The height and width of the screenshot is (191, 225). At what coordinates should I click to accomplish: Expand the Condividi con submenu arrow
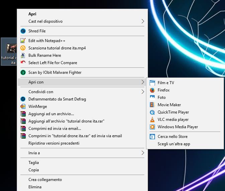click(x=143, y=92)
